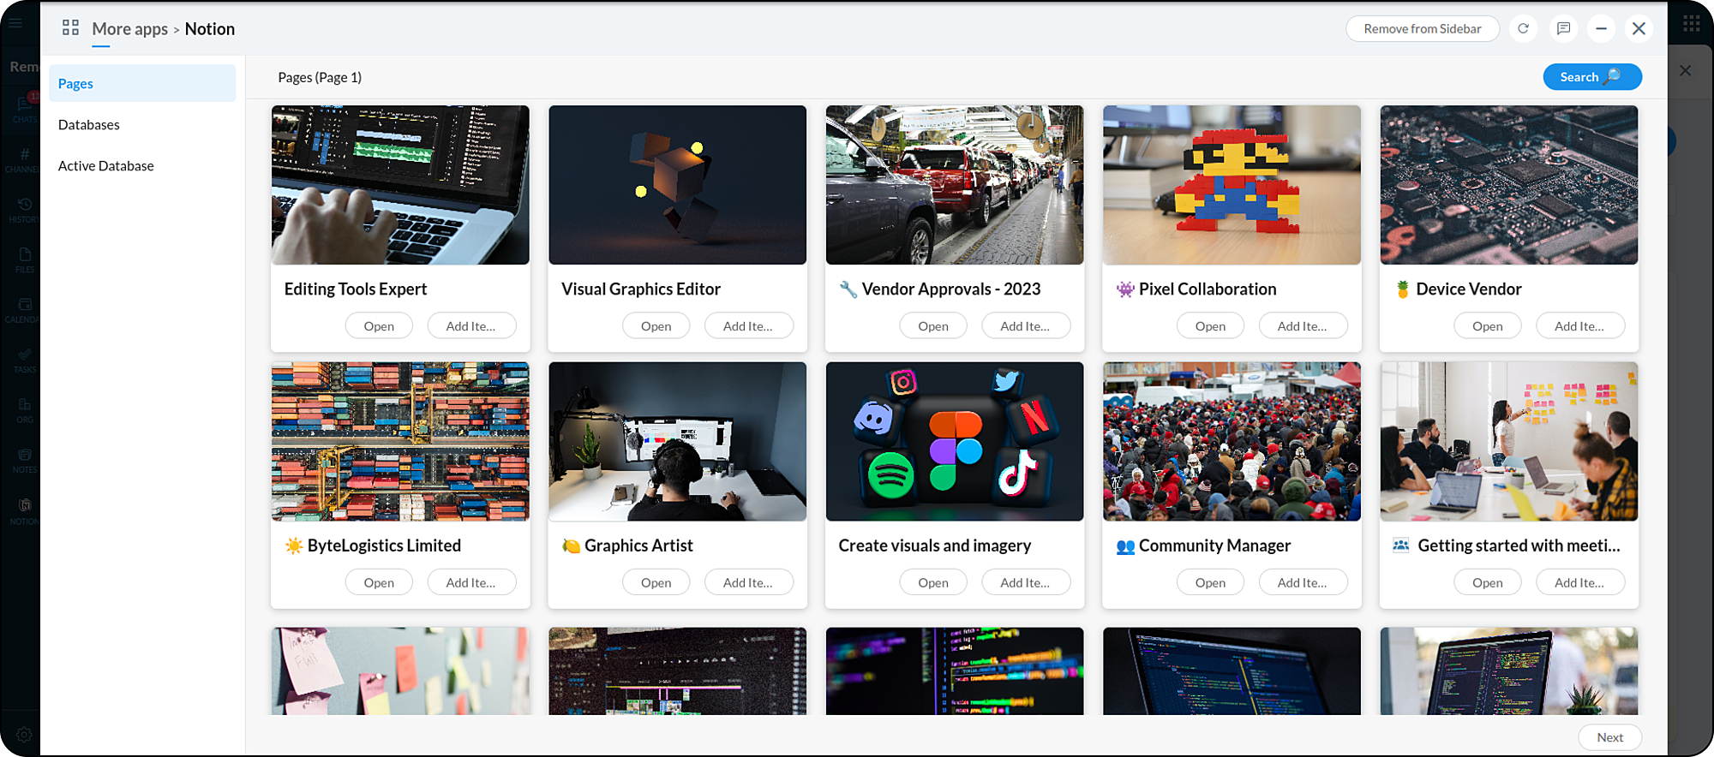Viewport: 1714px width, 757px height.
Task: Click the Community Manager crowd thumbnail
Action: tap(1232, 441)
